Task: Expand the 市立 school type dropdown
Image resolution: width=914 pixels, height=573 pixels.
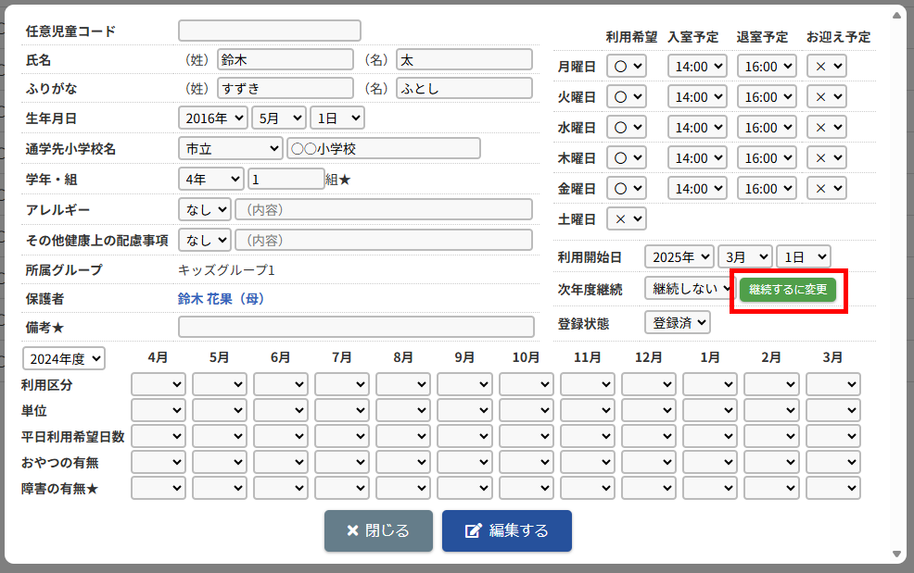Action: [230, 148]
